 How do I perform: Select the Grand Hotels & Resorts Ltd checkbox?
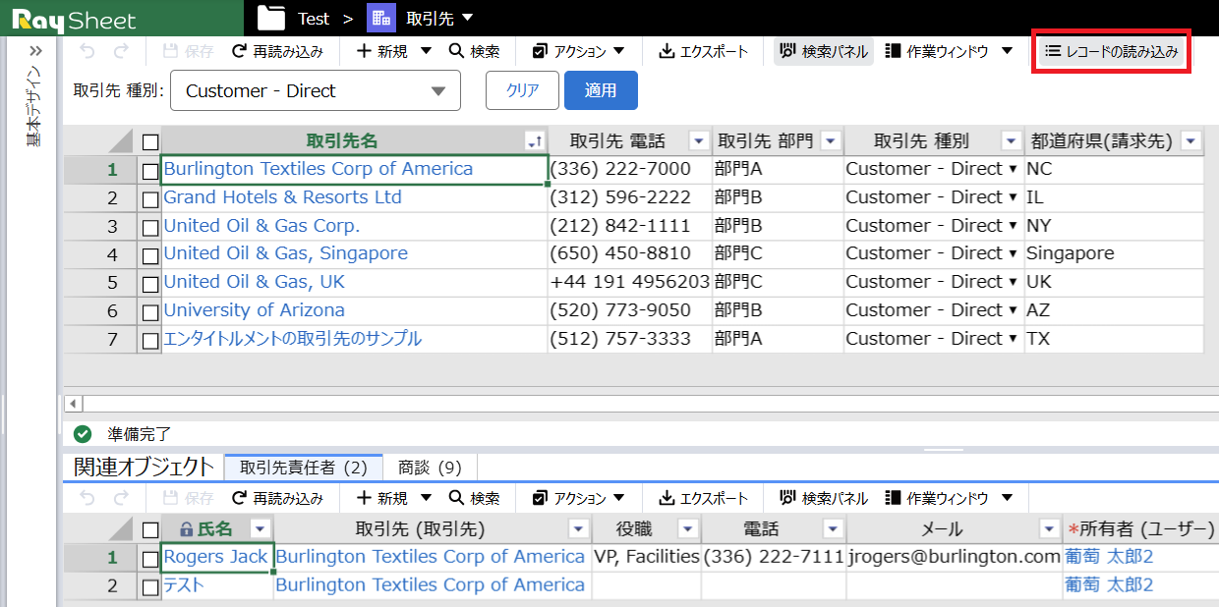(149, 198)
